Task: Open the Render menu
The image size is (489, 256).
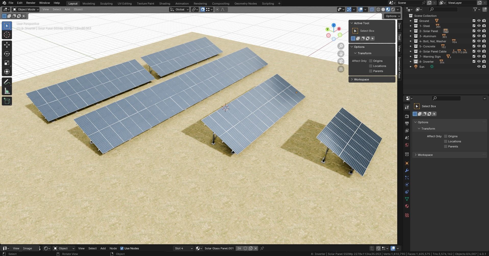Action: 31,3
